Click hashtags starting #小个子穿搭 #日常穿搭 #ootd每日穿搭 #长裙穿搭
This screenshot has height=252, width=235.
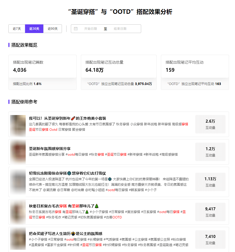(x=109, y=242)
